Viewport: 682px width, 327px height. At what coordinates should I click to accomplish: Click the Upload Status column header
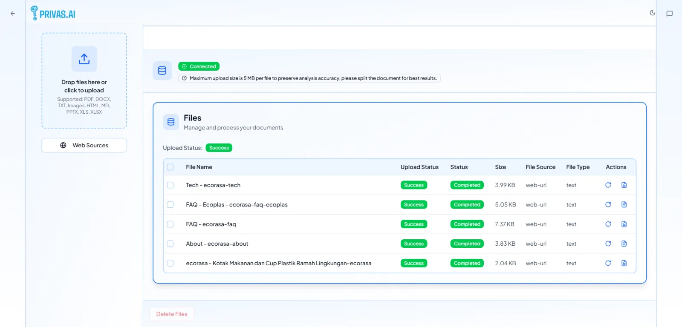pos(419,167)
